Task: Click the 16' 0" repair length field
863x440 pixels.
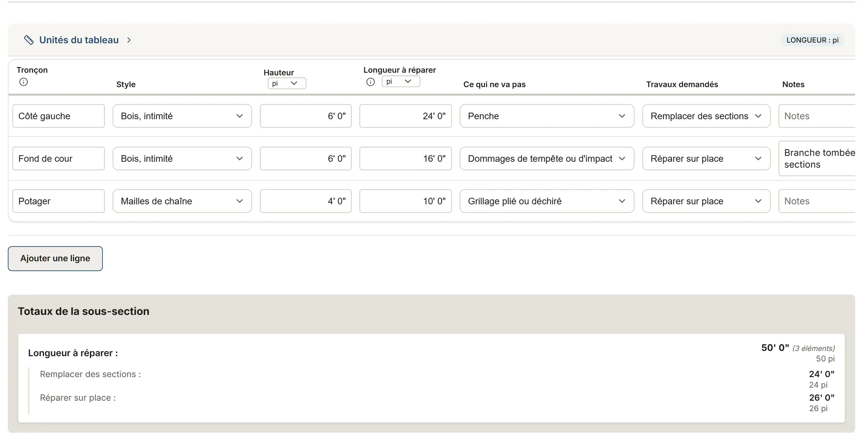Action: [x=406, y=159]
